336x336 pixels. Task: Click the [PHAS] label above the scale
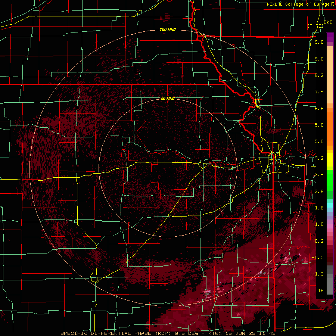pyautogui.click(x=315, y=26)
